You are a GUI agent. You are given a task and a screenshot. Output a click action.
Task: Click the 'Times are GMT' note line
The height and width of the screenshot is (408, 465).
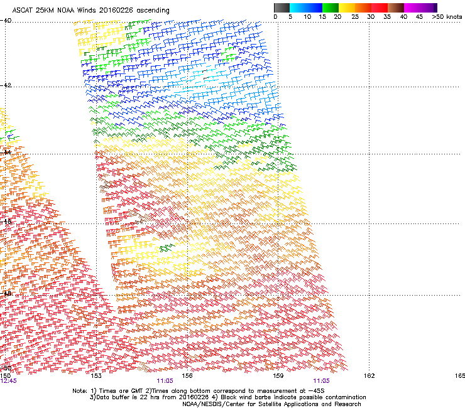tap(199, 391)
